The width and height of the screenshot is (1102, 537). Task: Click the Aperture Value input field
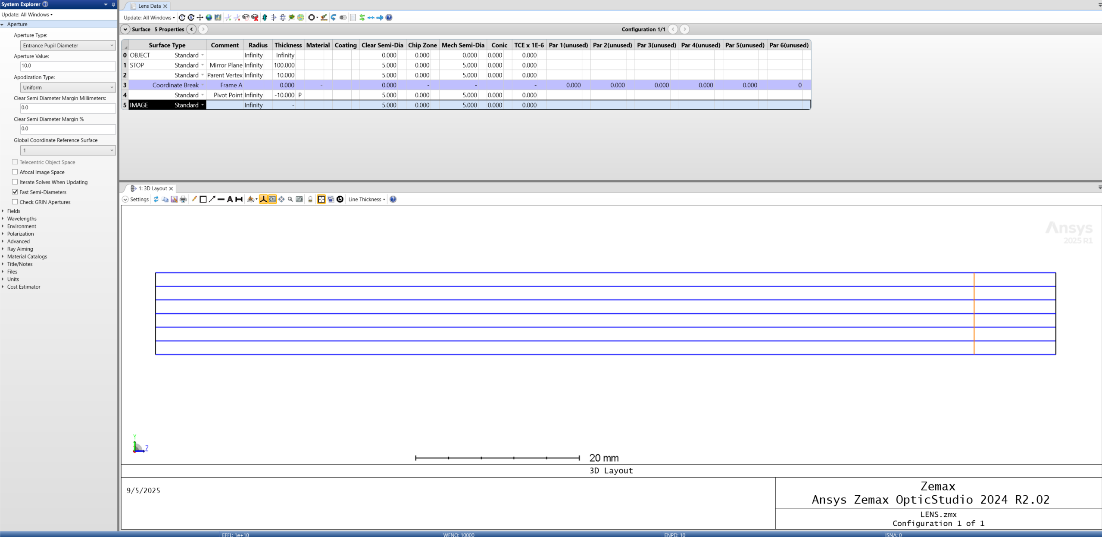68,66
